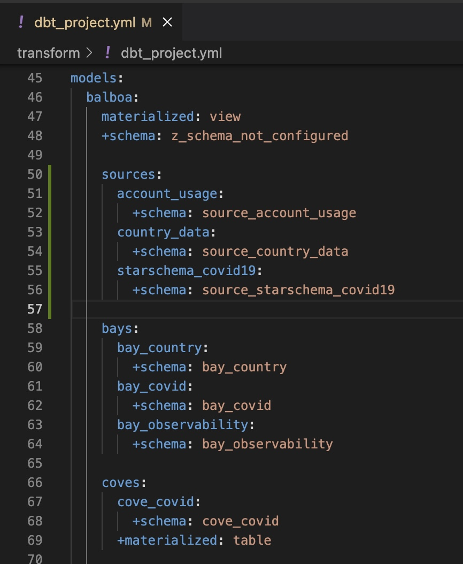Select the z_schema_not_configured value
The image size is (463, 564).
(x=259, y=136)
